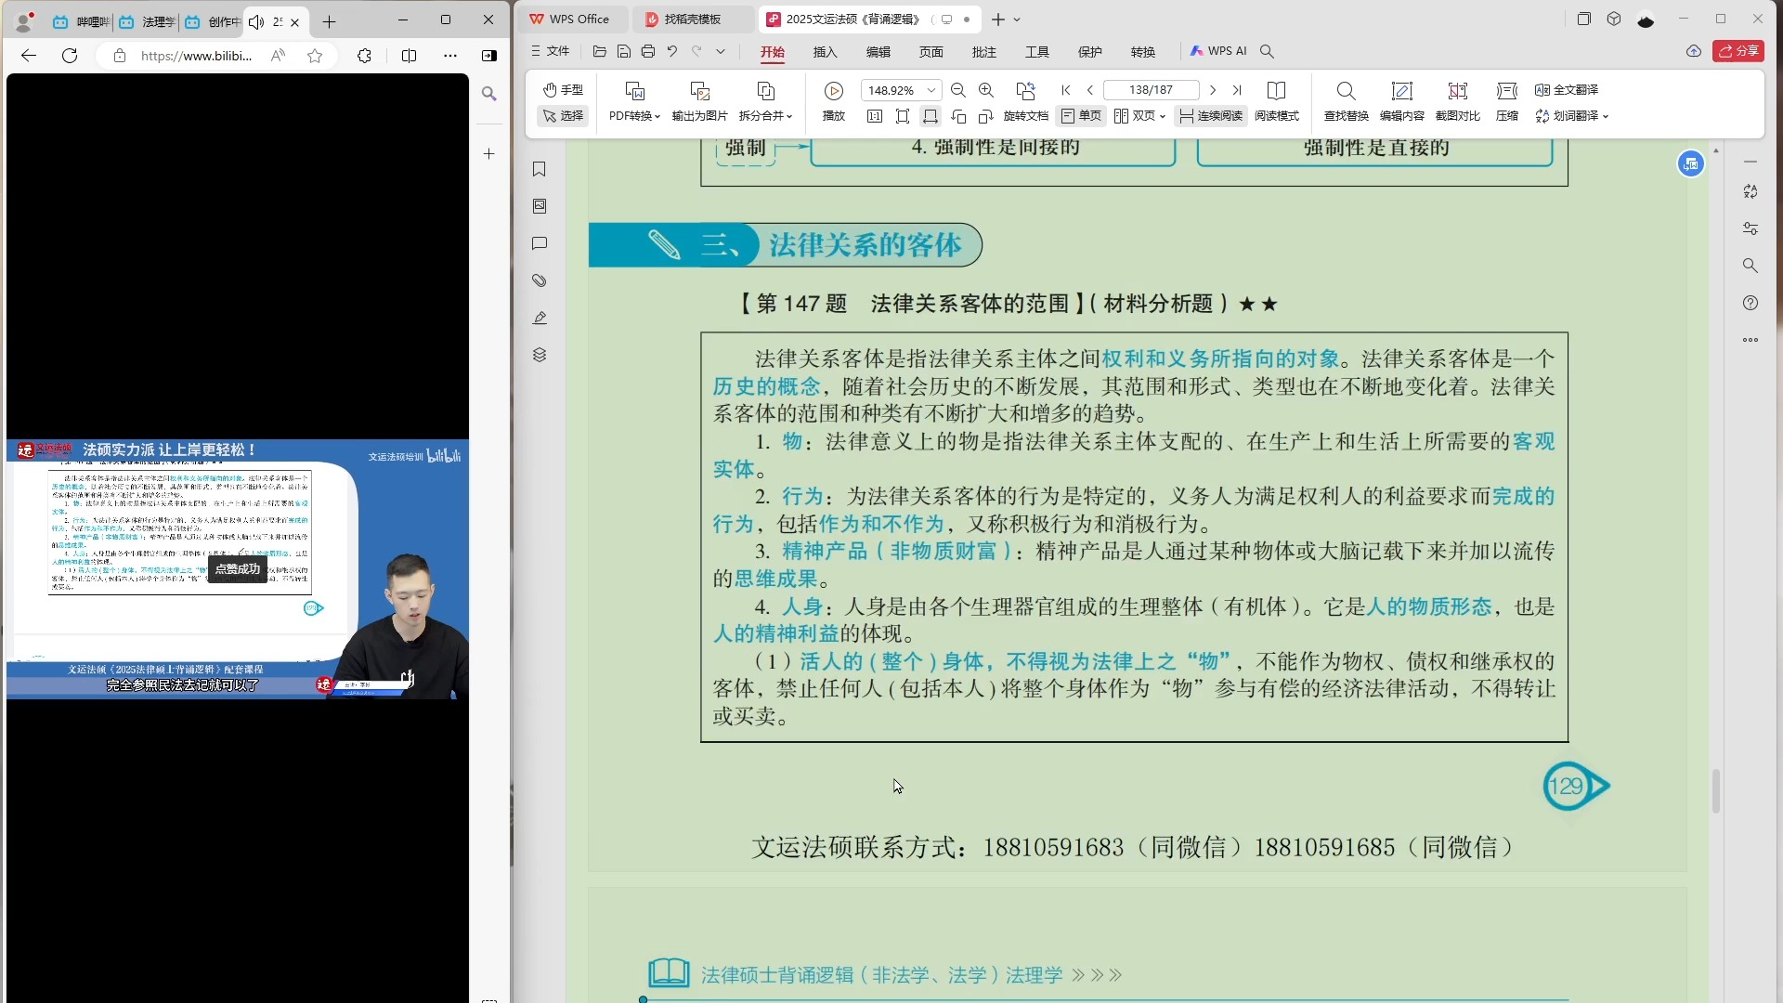Screen dimensions: 1783x1003
Task: Jump to the first page arrow
Action: (x=1066, y=90)
